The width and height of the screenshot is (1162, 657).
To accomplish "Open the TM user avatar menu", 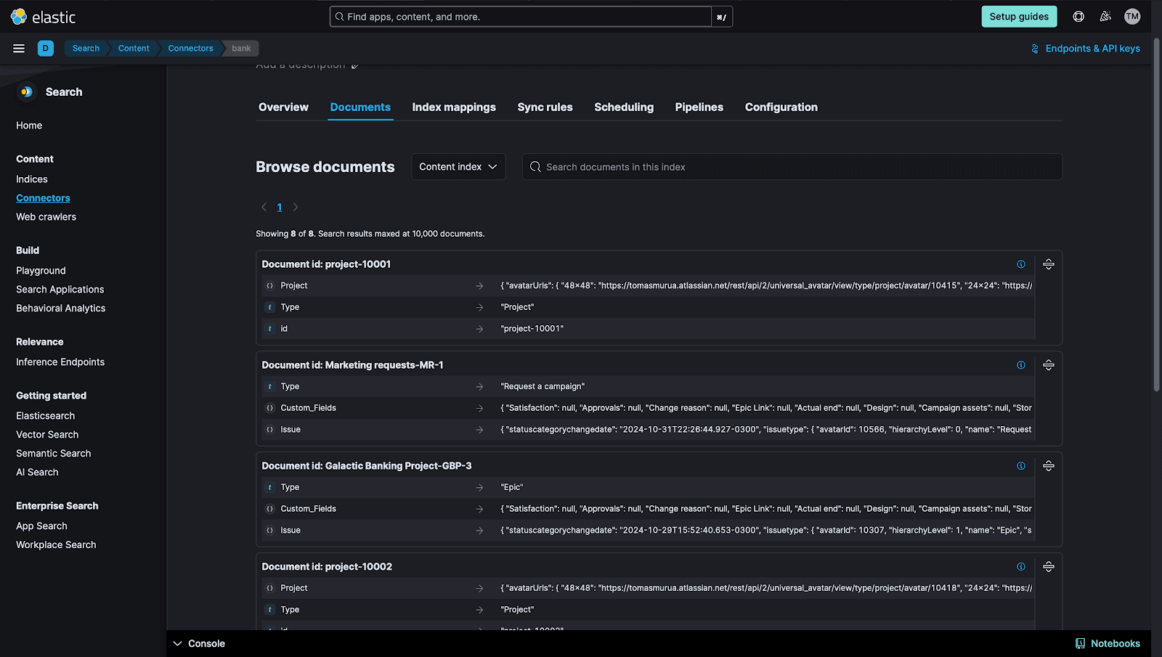I will click(x=1131, y=16).
